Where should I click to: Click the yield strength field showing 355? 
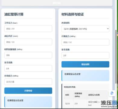pos(28,55)
